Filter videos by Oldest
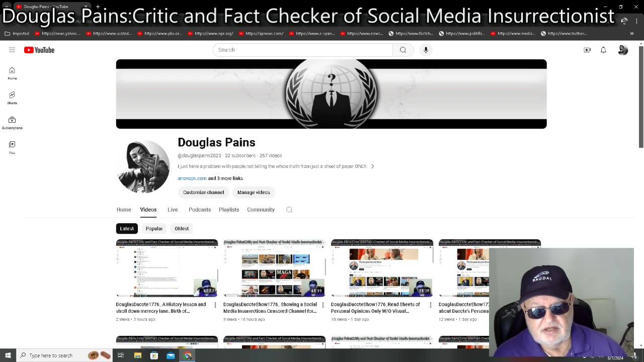 (x=182, y=228)
